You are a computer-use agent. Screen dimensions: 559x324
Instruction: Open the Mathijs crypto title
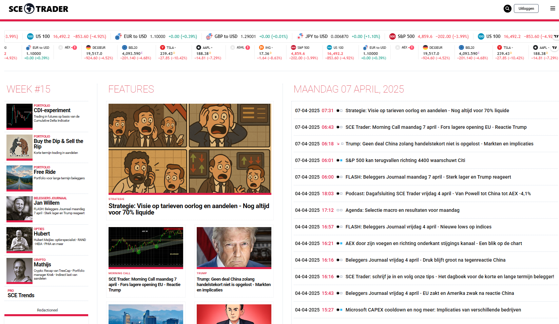42,265
